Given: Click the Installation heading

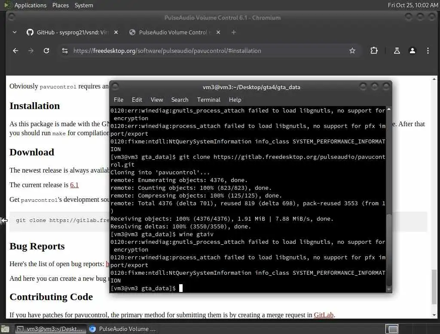Looking at the screenshot, I should (35, 106).
